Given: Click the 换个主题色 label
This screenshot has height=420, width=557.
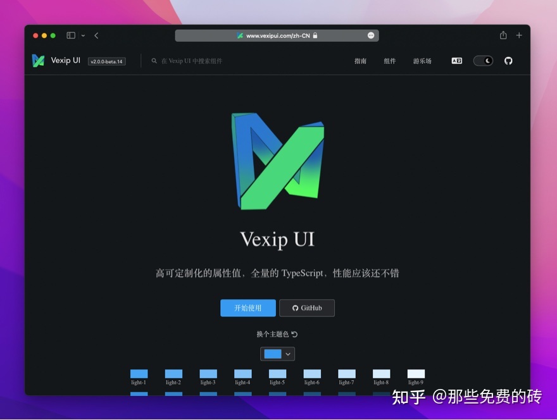Looking at the screenshot, I should 272,334.
